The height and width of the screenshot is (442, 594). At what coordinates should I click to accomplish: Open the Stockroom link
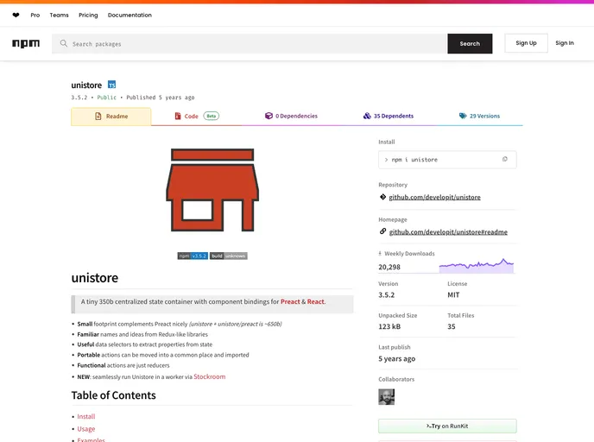[210, 377]
